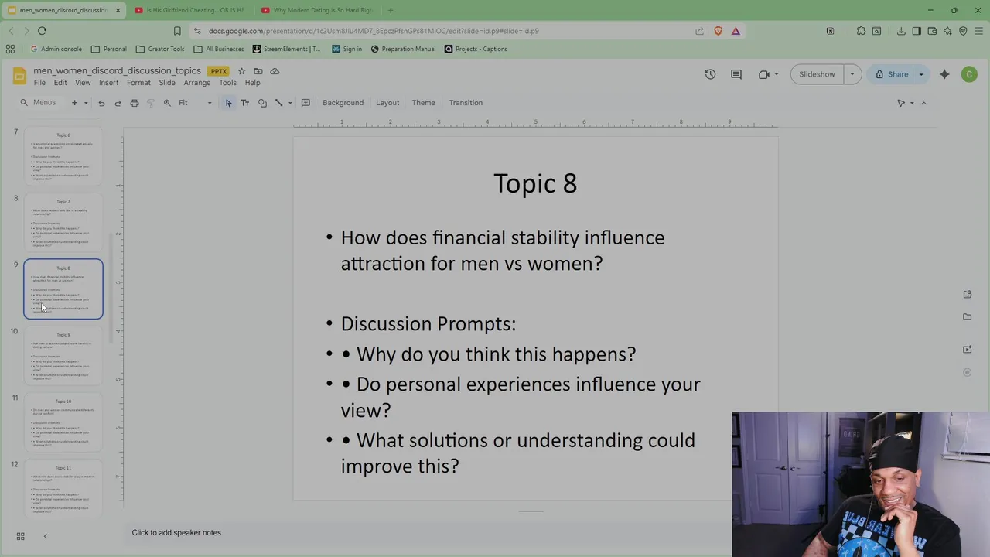Click the Background button
Viewport: 990px width, 557px height.
(343, 103)
